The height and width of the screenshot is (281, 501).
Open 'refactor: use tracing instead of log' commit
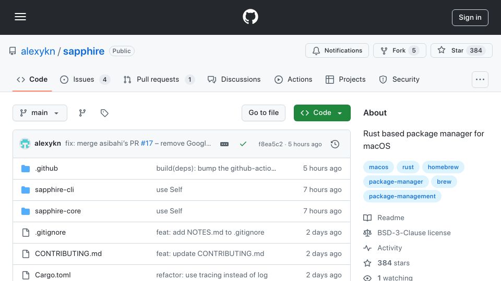tap(212, 275)
